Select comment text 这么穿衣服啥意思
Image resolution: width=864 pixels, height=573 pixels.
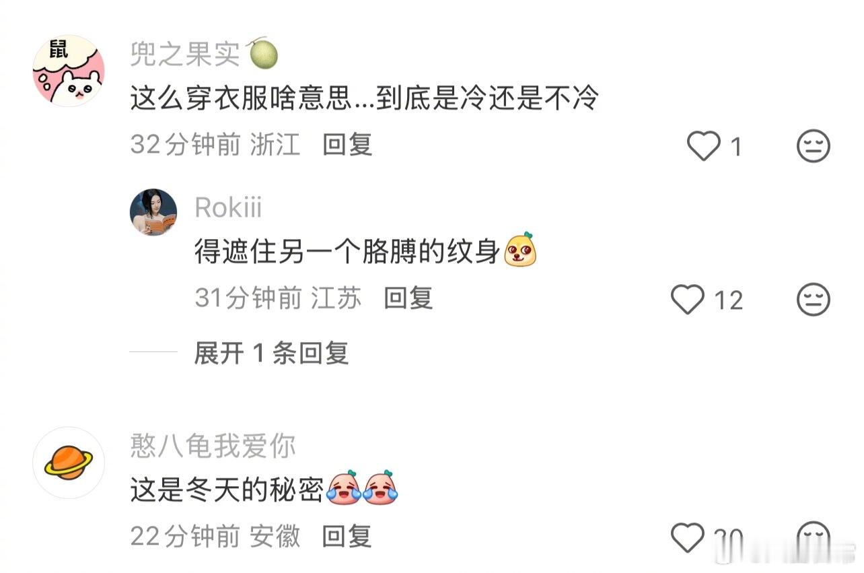(240, 100)
